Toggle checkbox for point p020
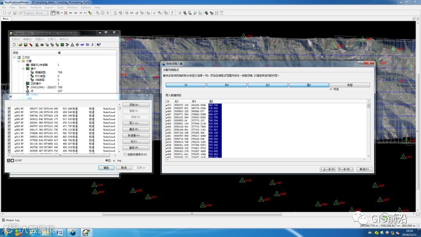Image resolution: width=421 pixels, height=237 pixels. coord(9,151)
